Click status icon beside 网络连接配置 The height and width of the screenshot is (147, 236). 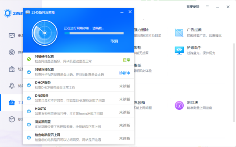[29, 72]
